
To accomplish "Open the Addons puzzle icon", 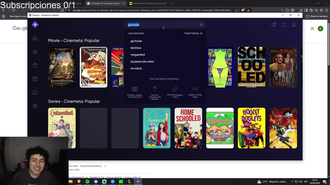I will coord(35,92).
